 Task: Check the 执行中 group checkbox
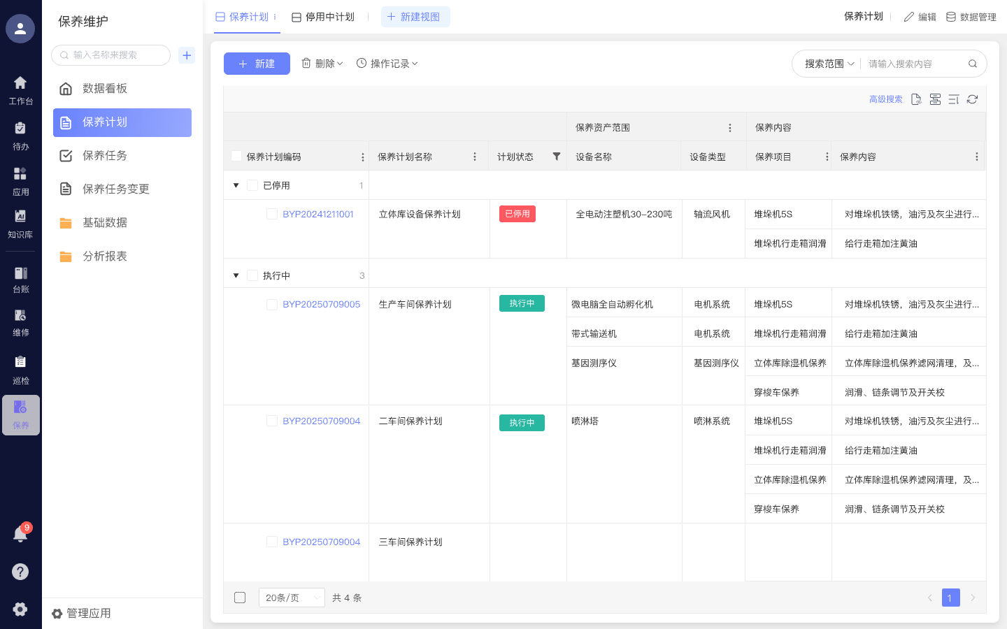pyautogui.click(x=252, y=275)
